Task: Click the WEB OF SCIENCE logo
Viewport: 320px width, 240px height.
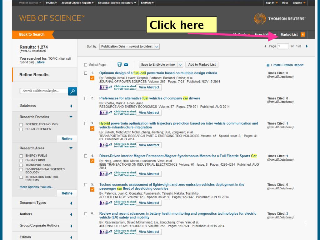Action: pos(52,18)
